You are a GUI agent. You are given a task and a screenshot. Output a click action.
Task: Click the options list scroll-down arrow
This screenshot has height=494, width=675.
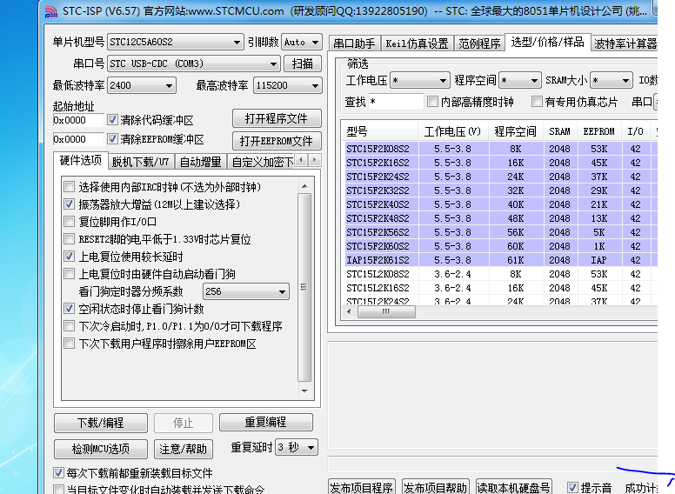point(304,391)
